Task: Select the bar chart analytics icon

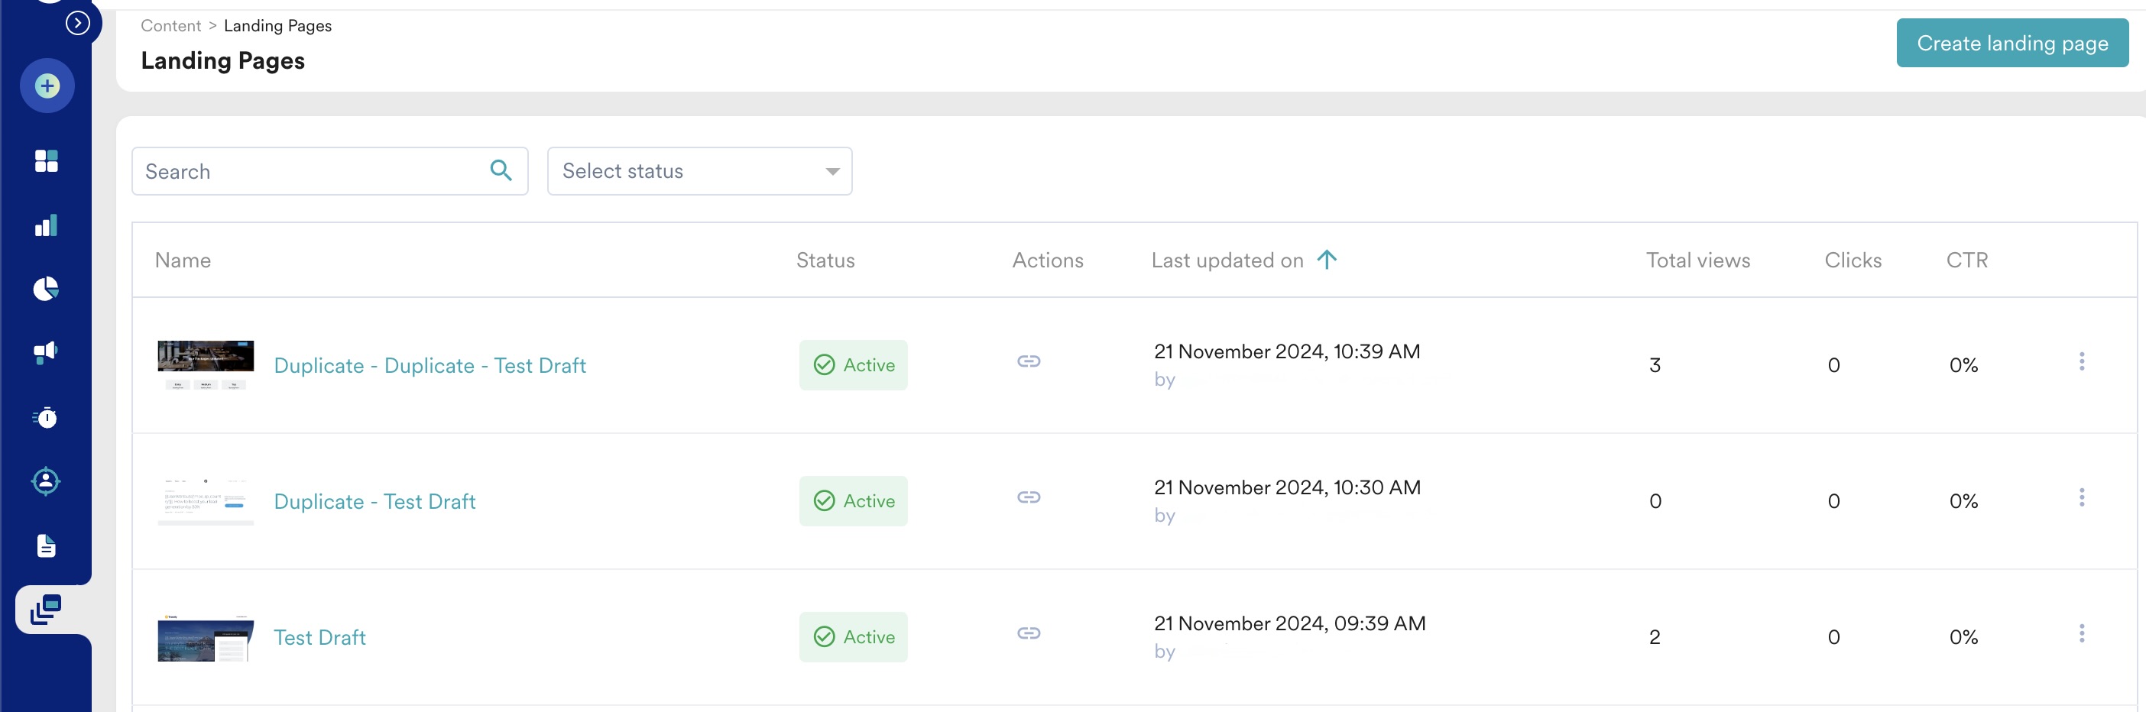Action: (46, 225)
